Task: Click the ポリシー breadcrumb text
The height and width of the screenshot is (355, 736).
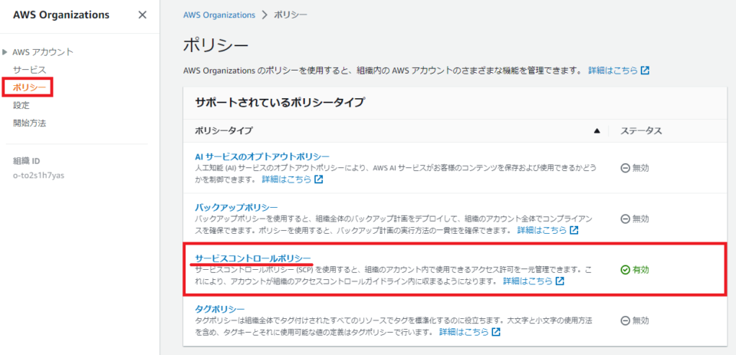Action: pos(291,15)
